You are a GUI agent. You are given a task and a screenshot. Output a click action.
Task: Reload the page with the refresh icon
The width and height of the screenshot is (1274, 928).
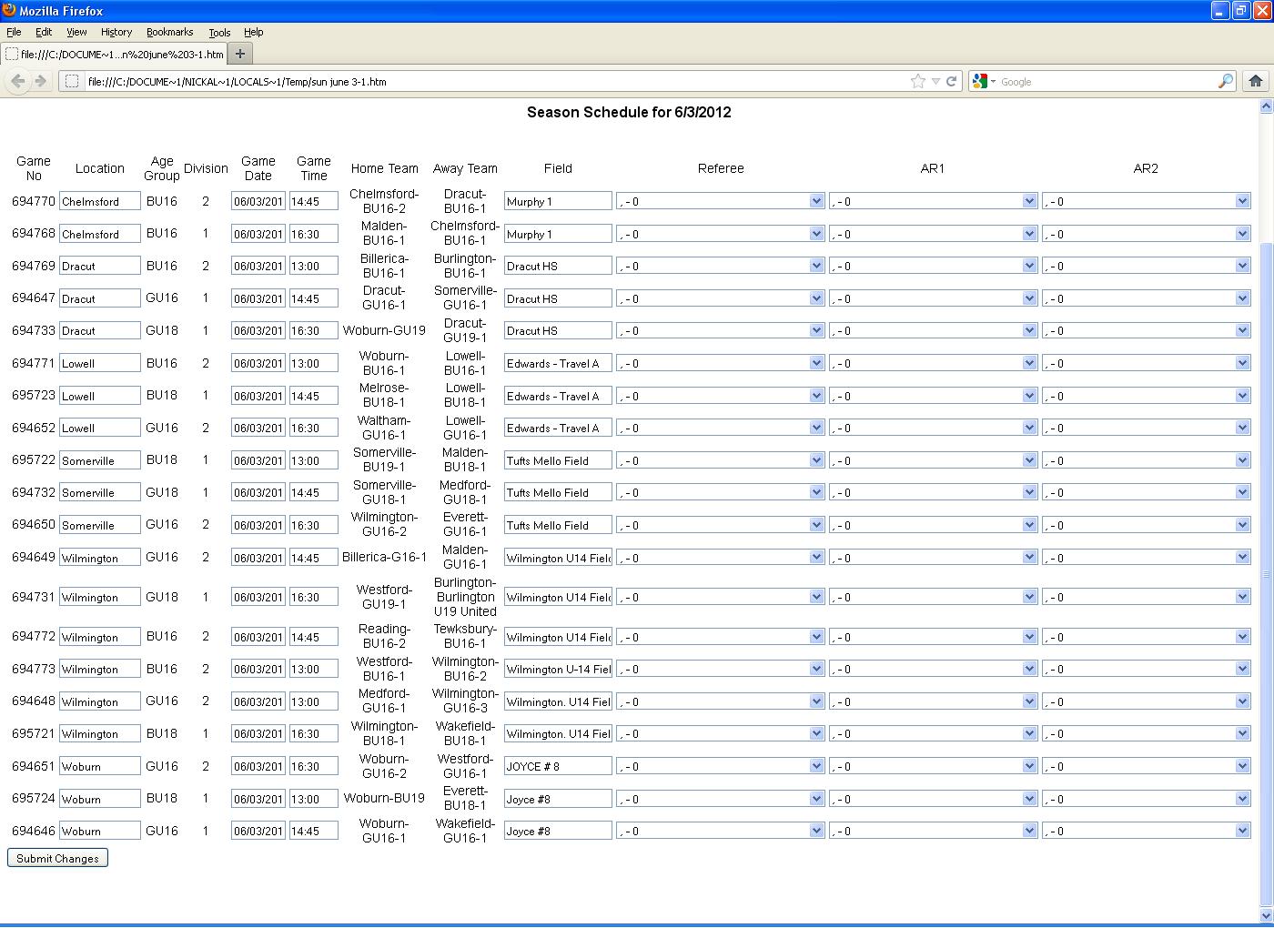pyautogui.click(x=951, y=81)
